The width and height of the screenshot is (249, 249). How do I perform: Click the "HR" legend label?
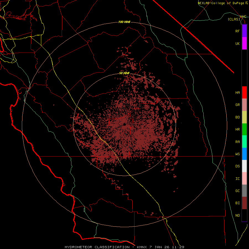pyautogui.click(x=237, y=129)
